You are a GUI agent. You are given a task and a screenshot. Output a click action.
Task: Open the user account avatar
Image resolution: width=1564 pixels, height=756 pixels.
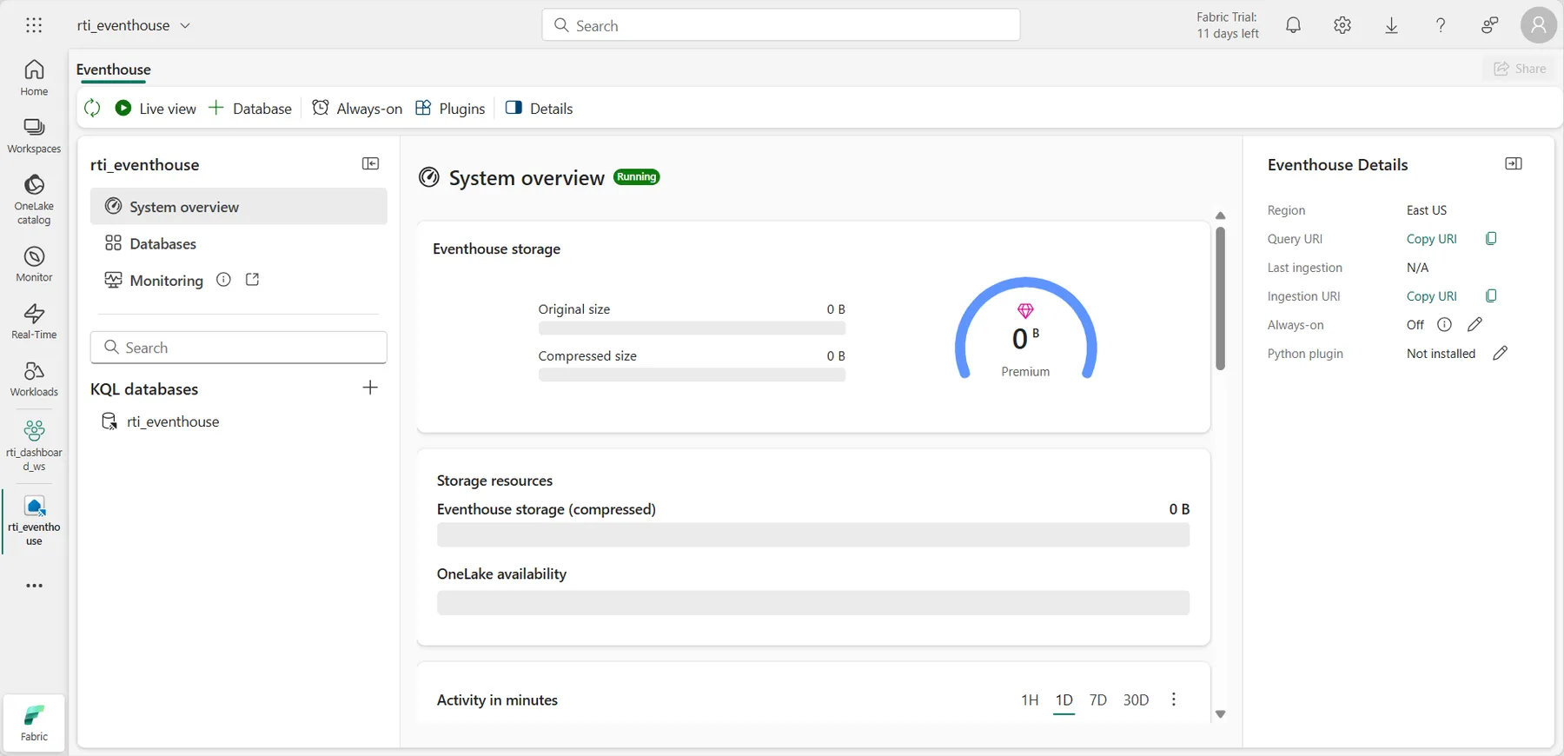tap(1538, 25)
